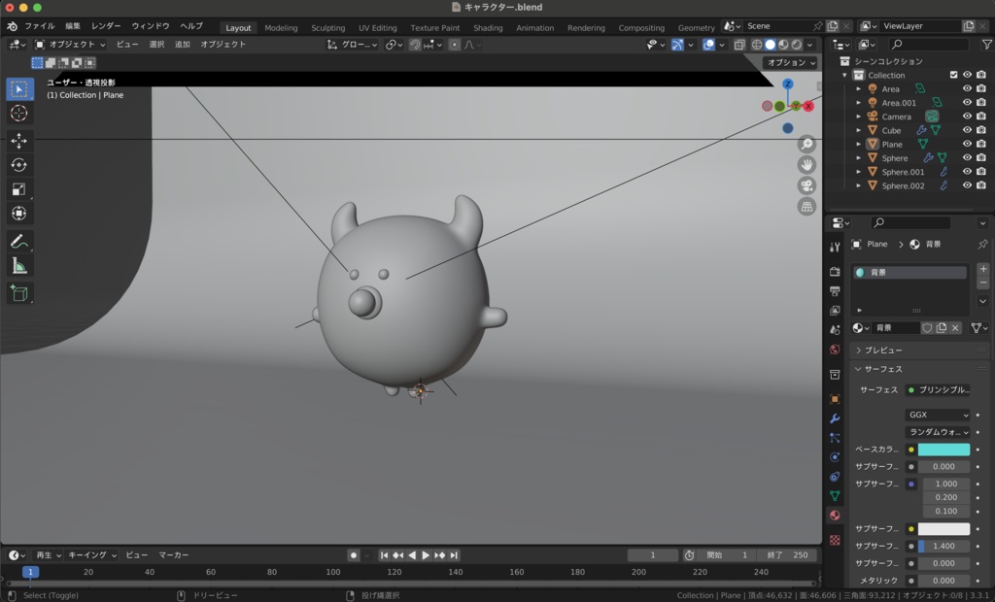Viewport: 995px width, 602px height.
Task: Switch to the Modeling workspace tab
Action: pyautogui.click(x=281, y=27)
